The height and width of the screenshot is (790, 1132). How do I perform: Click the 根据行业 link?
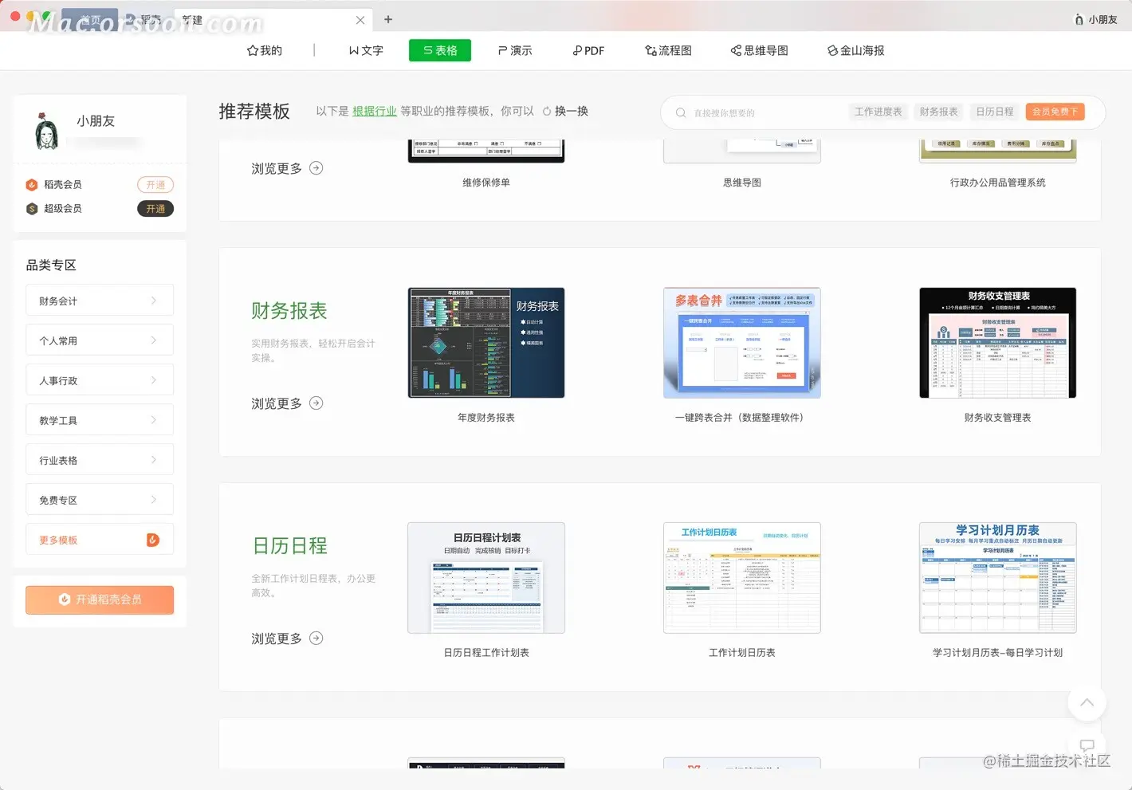(x=375, y=111)
